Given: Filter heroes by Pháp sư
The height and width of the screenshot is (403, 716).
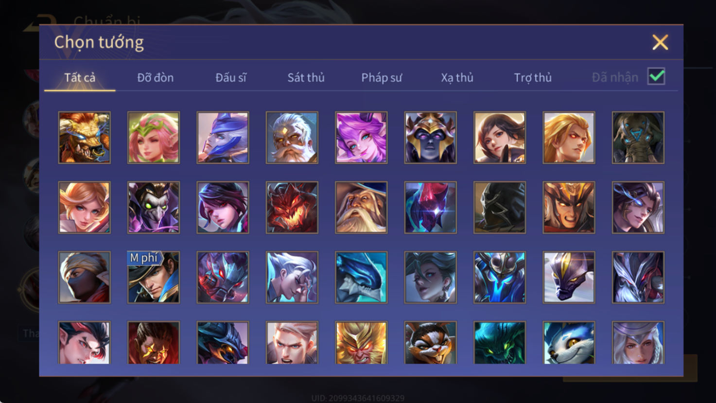Looking at the screenshot, I should (382, 78).
